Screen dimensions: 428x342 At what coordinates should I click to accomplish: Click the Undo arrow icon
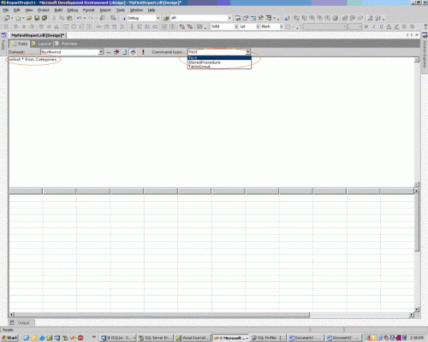80,18
